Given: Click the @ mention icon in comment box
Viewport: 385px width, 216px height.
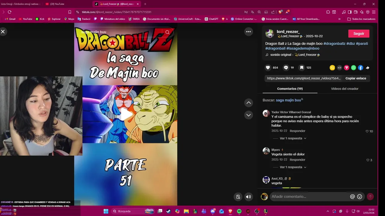Looking at the screenshot, I should (353, 197).
